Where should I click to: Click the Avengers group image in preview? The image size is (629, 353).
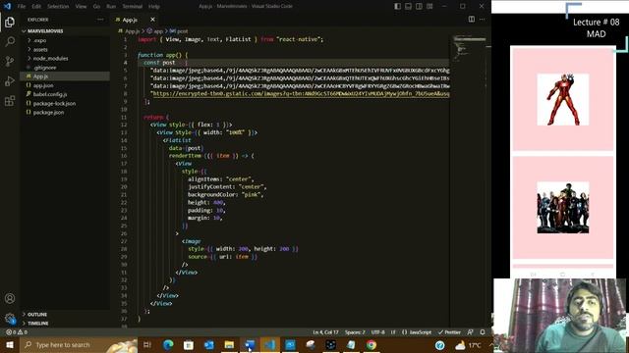pyautogui.click(x=563, y=207)
